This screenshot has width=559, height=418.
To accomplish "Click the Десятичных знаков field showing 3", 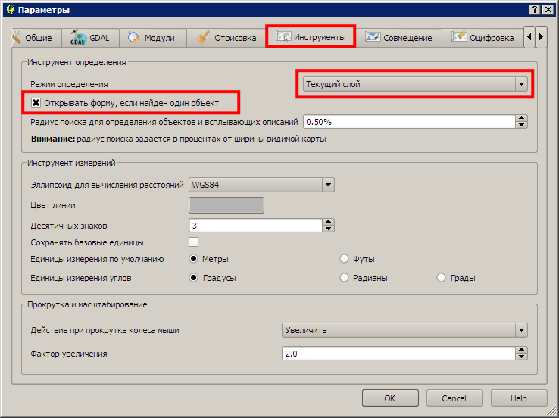I will [x=255, y=226].
